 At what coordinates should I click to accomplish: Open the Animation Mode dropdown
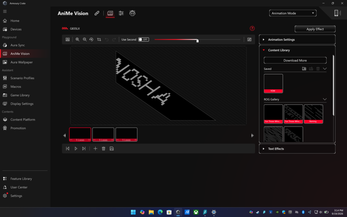[x=292, y=13]
